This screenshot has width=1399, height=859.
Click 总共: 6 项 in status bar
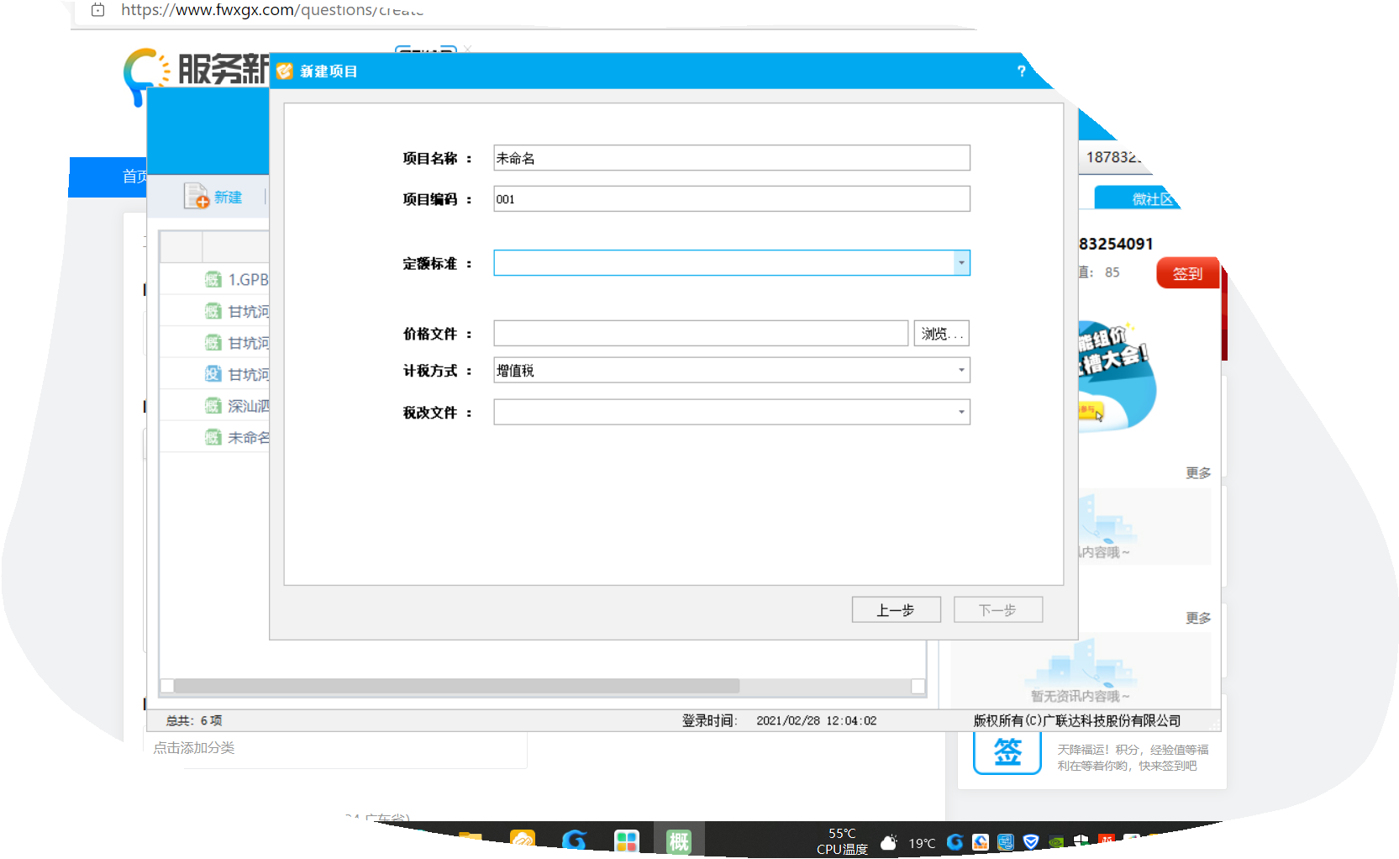pyautogui.click(x=194, y=721)
